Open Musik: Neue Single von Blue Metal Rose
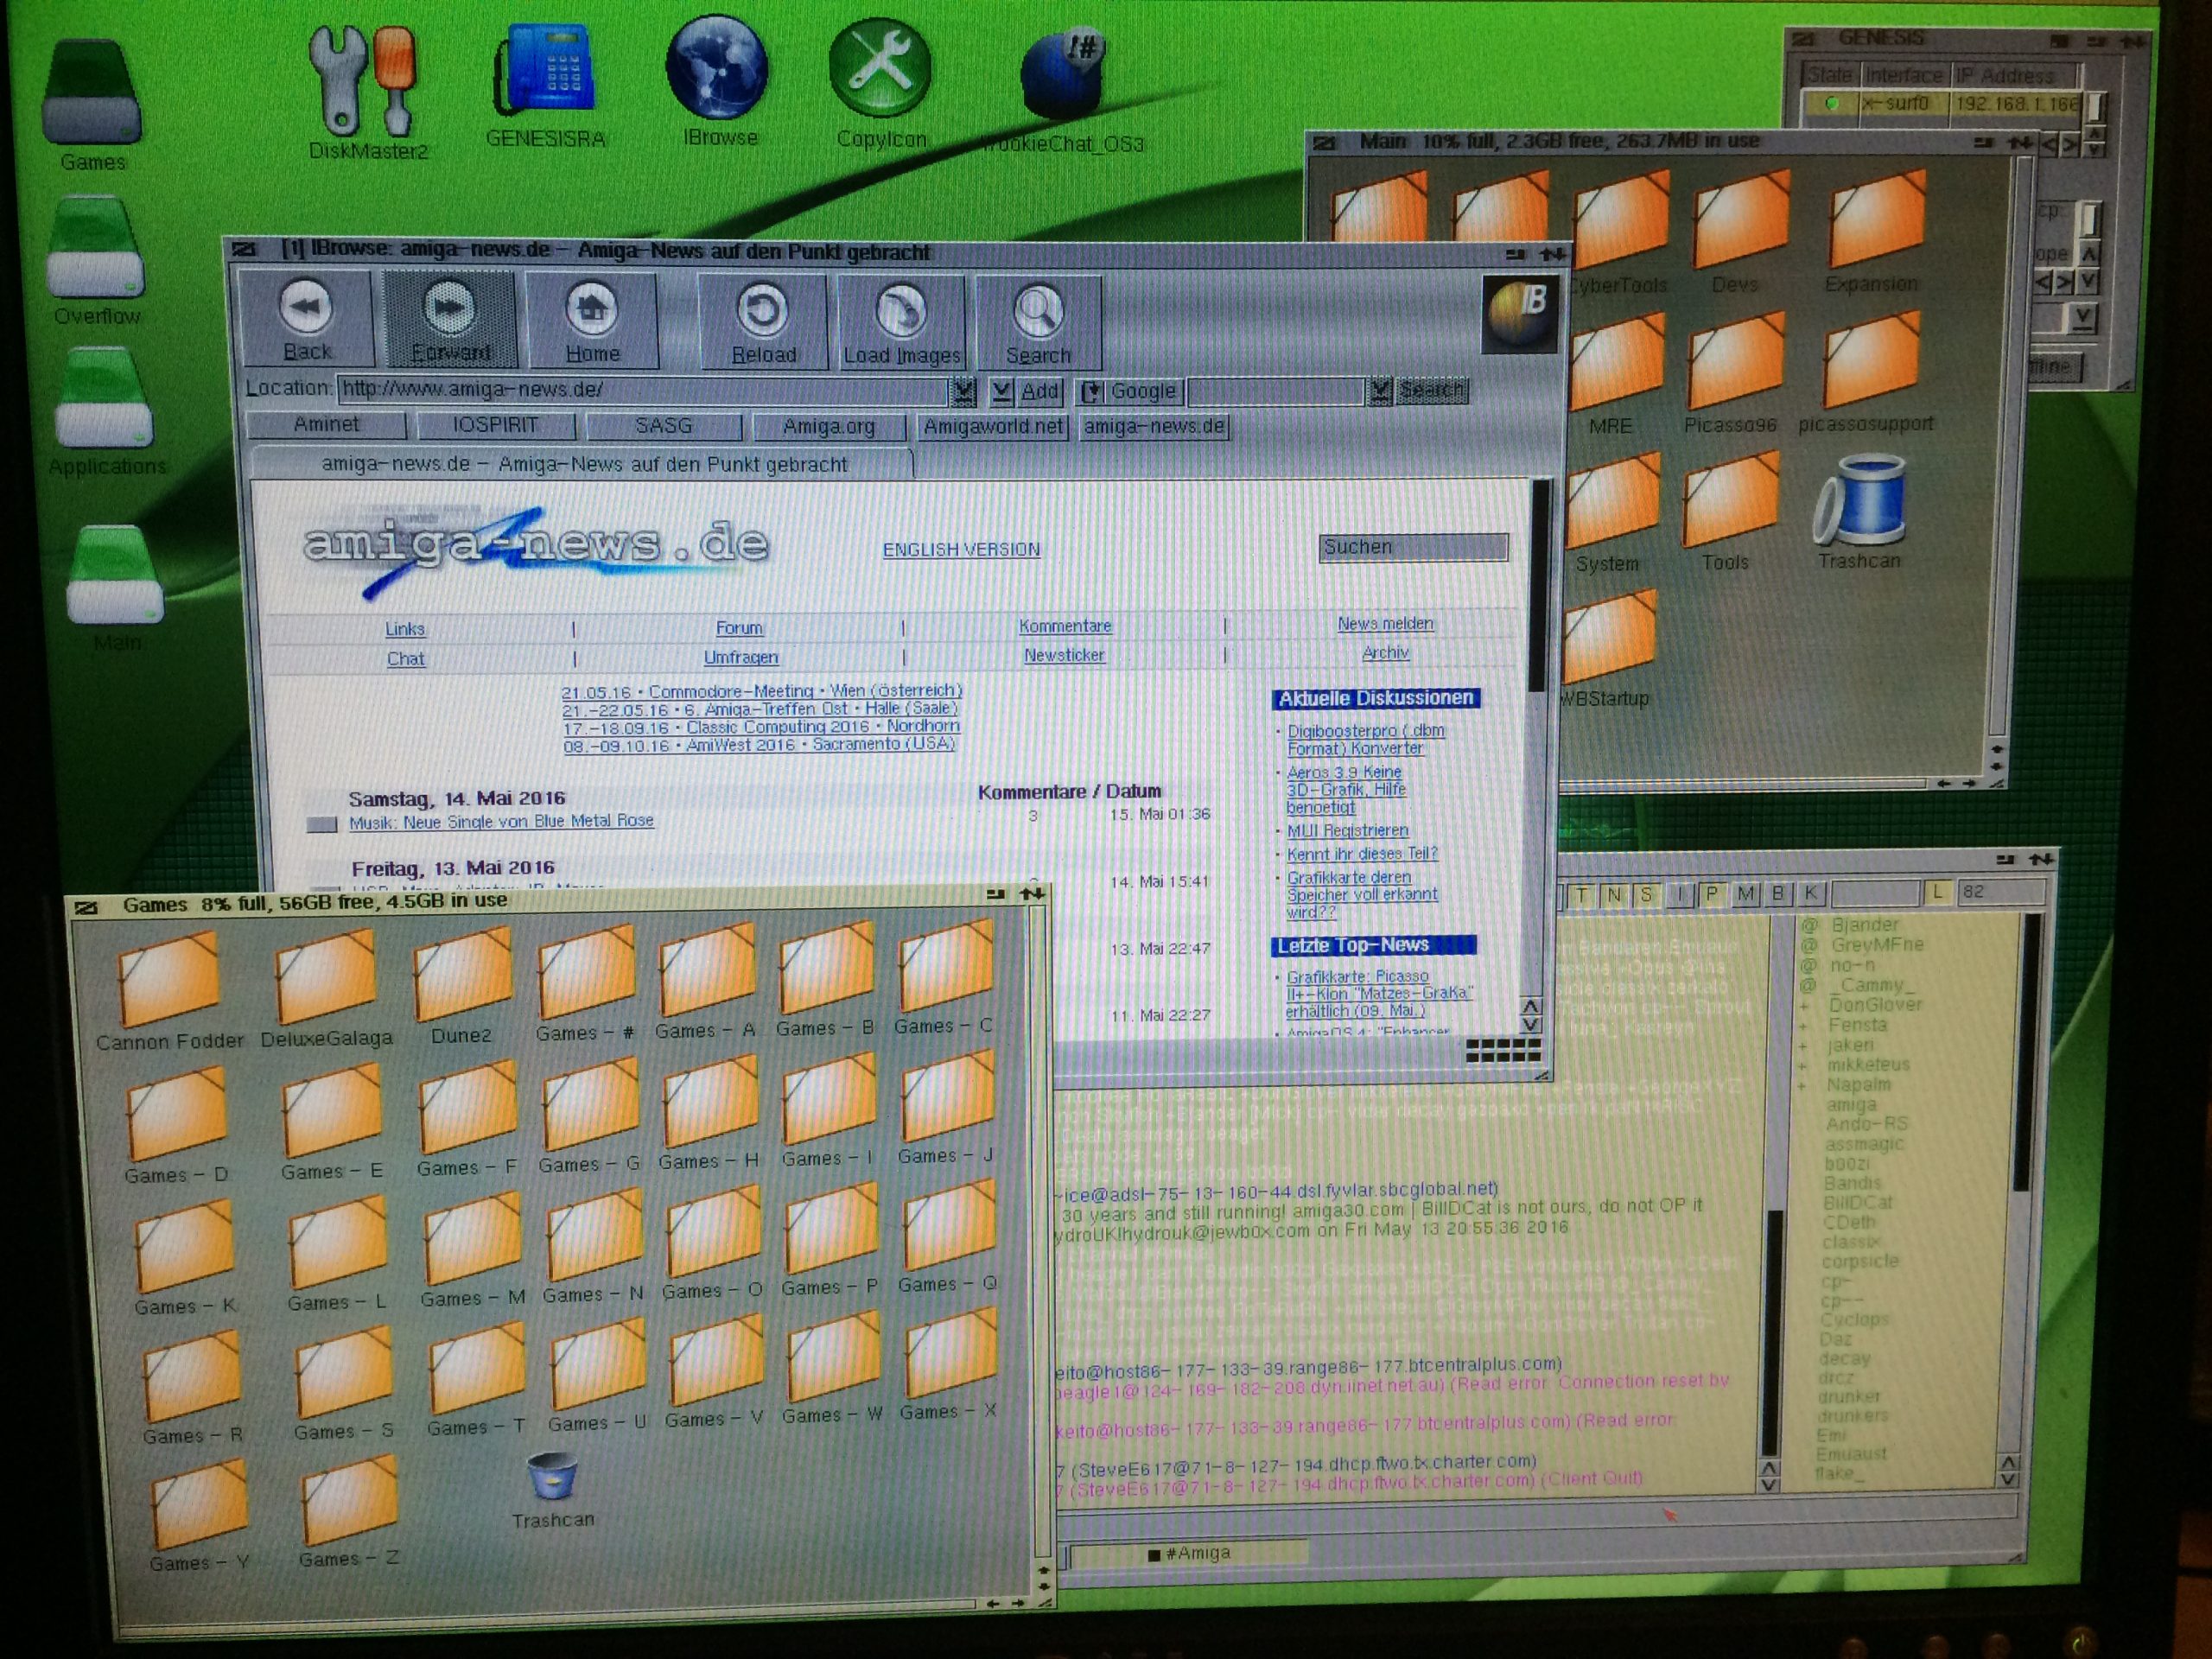The image size is (2212, 1659). 501,821
